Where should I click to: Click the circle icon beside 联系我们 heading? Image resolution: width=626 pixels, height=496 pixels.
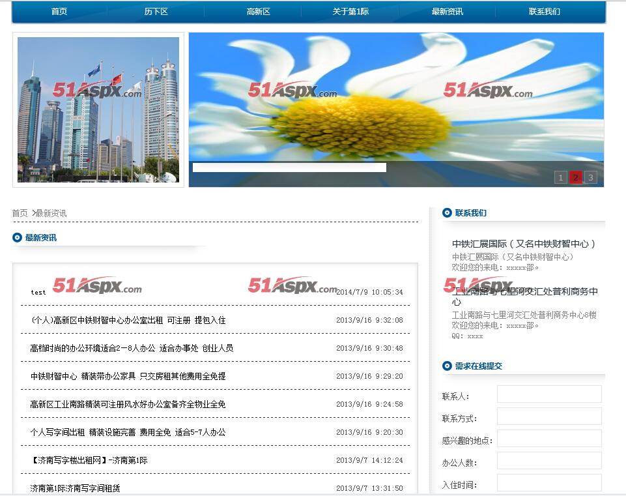[447, 213]
